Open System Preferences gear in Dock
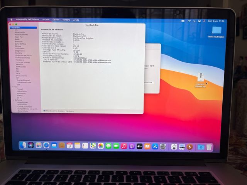The height and width of the screenshot is (185, 247). pos(163,146)
